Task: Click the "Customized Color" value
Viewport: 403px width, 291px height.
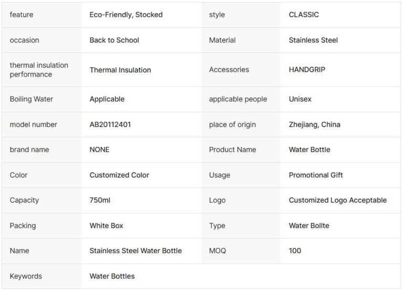Action: (119, 175)
